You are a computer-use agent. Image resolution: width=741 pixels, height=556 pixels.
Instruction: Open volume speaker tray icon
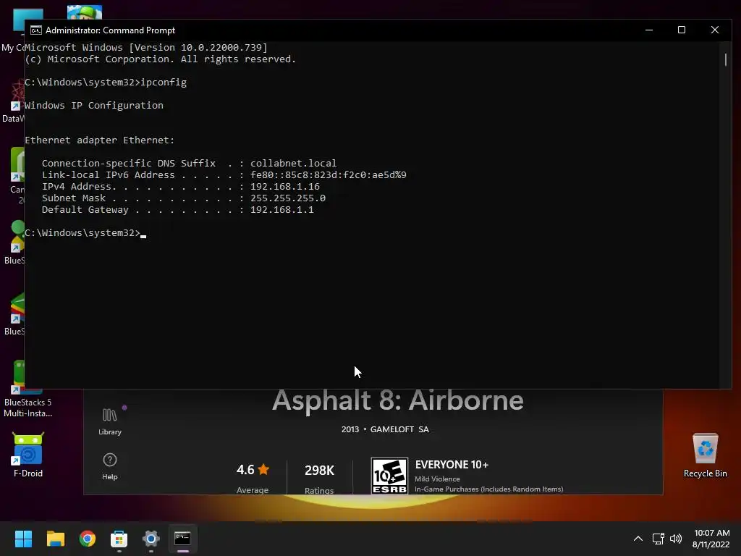click(x=676, y=539)
